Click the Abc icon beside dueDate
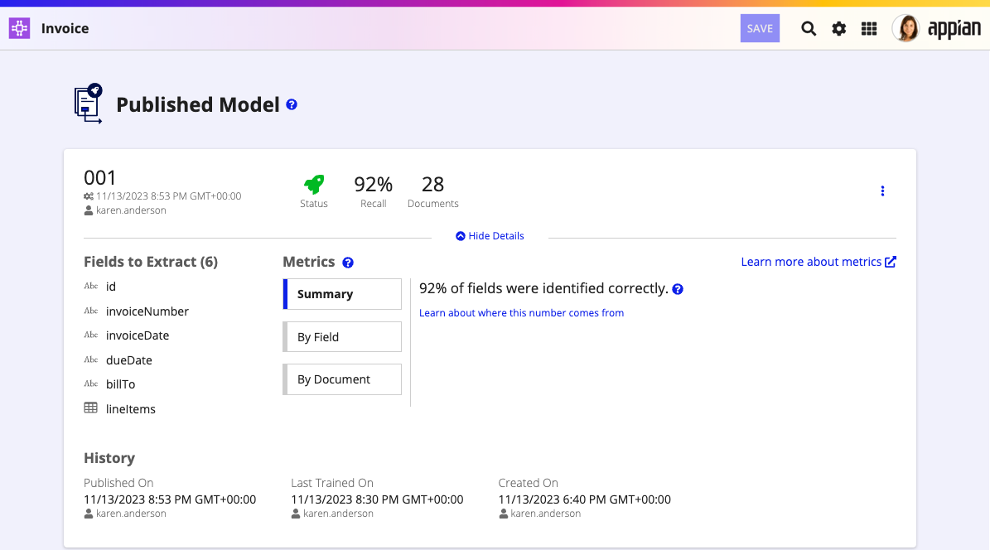This screenshot has width=990, height=550. click(91, 359)
